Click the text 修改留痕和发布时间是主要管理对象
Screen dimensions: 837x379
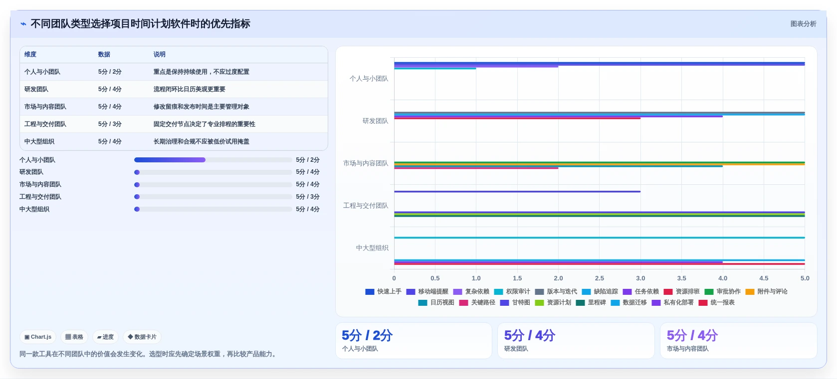202,107
